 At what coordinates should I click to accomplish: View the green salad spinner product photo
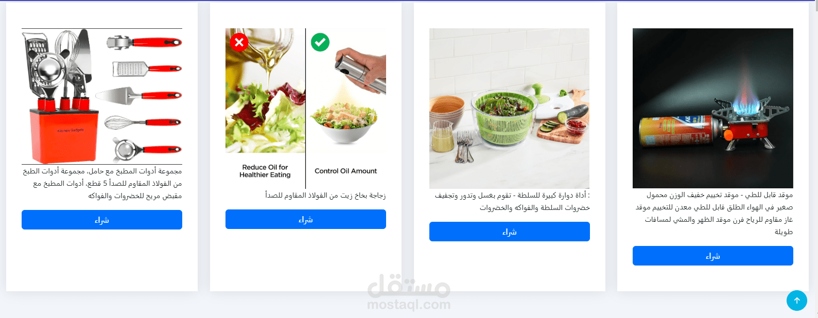click(510, 108)
